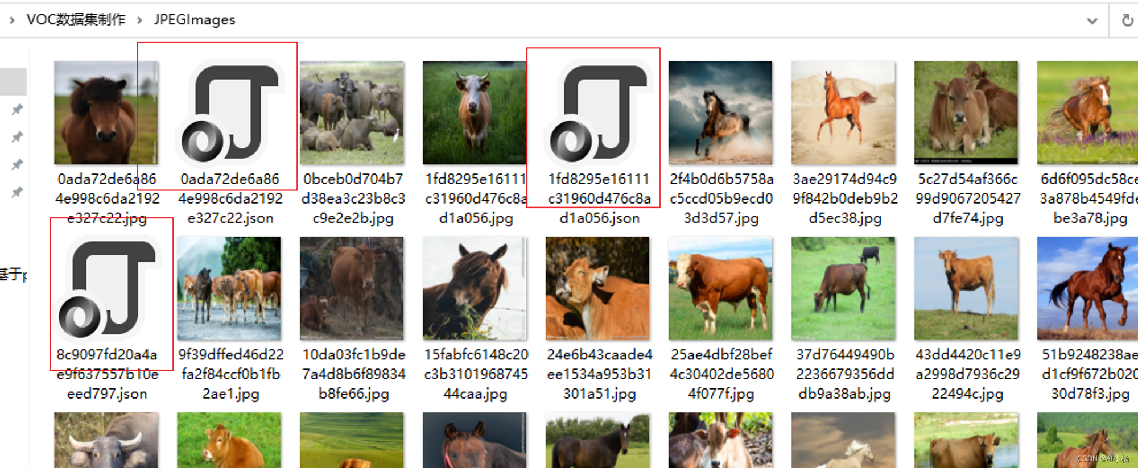
Task: Open the 1fd8295e16111...d1a056.json file icon
Action: (x=599, y=113)
